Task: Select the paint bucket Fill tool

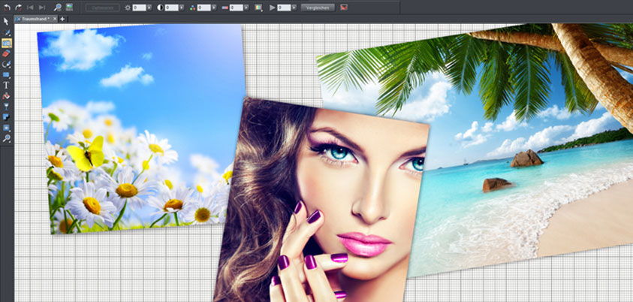Action: click(7, 96)
